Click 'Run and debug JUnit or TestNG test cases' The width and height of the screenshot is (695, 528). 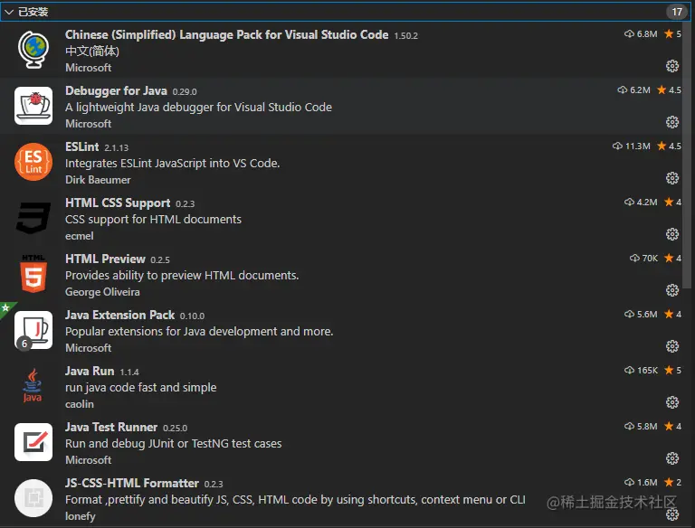point(174,443)
